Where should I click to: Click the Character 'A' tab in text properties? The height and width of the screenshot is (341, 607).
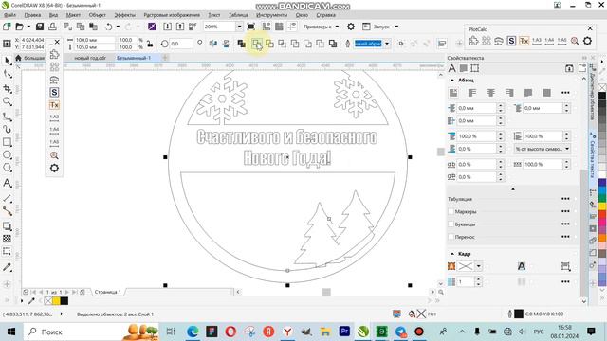[451, 68]
